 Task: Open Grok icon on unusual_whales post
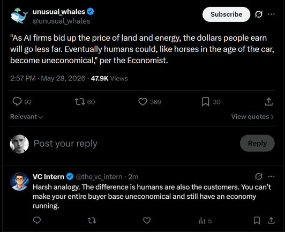coord(258,14)
